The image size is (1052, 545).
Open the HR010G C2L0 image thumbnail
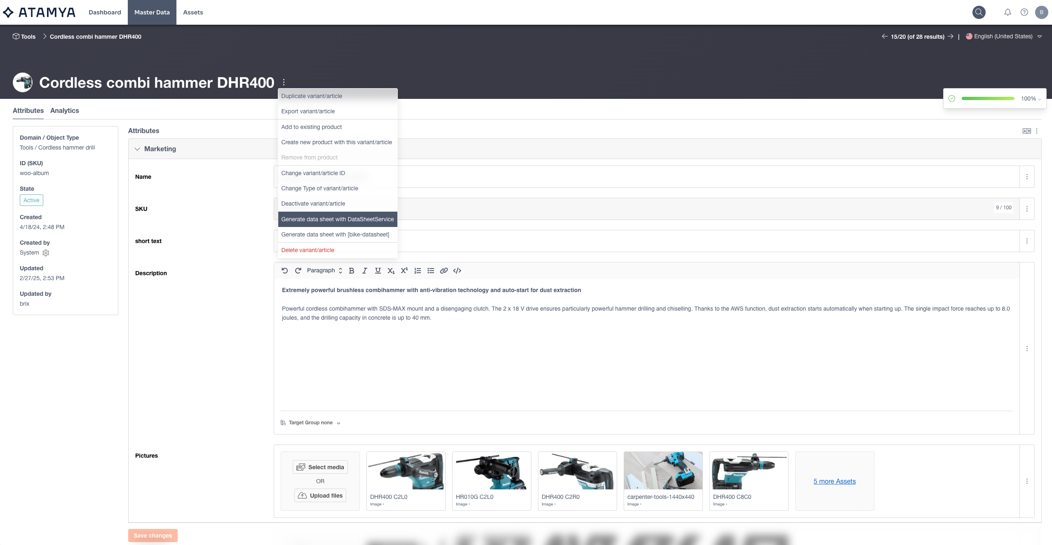click(x=492, y=471)
